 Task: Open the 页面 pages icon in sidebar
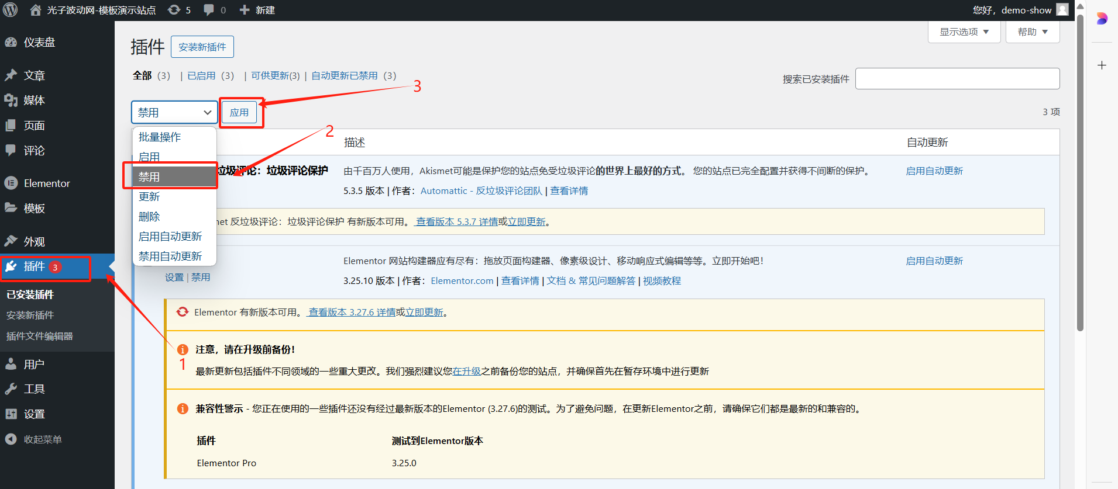click(11, 126)
